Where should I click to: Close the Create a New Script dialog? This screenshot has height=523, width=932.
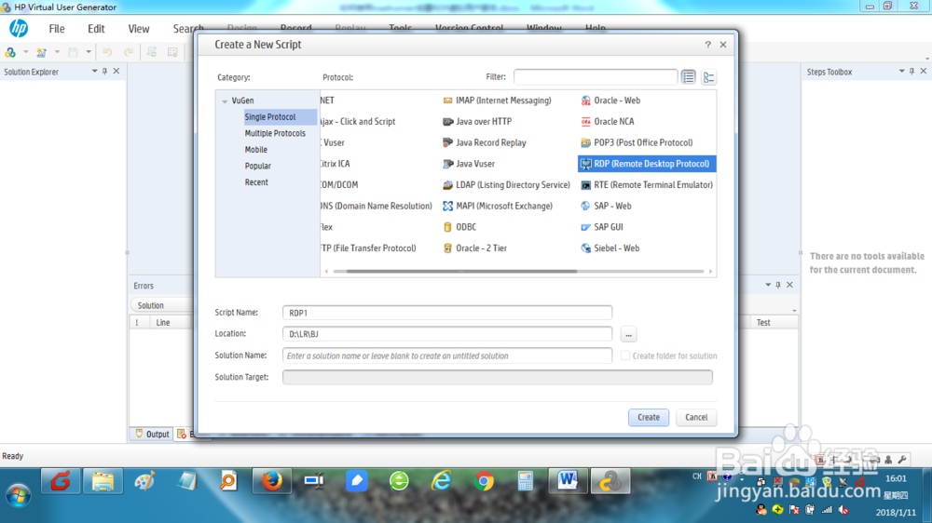pyautogui.click(x=723, y=45)
